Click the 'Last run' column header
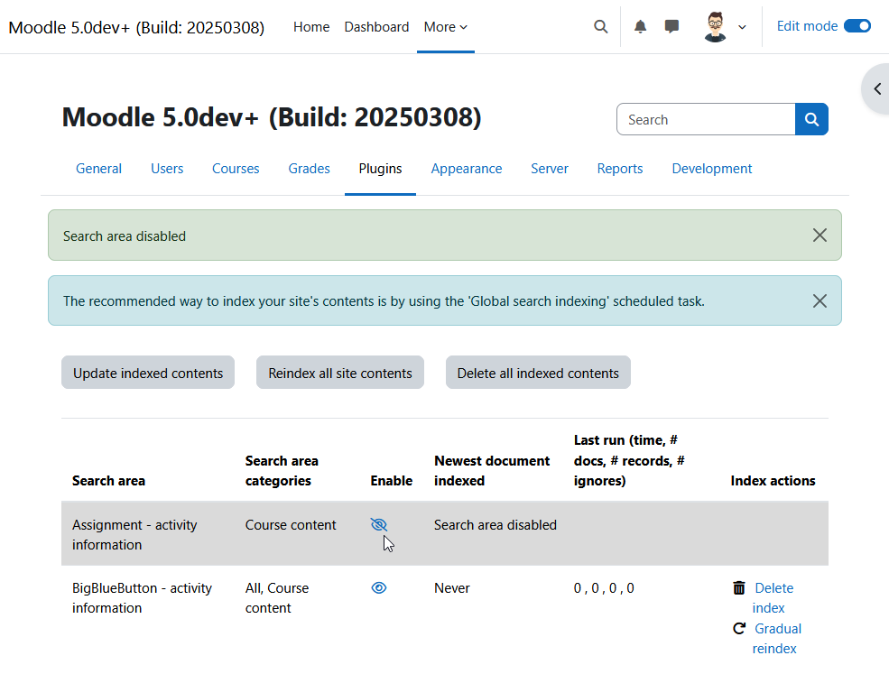 pyautogui.click(x=629, y=460)
